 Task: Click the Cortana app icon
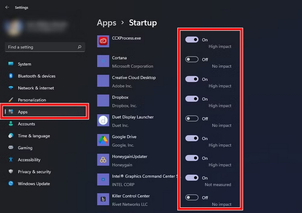pyautogui.click(x=103, y=61)
